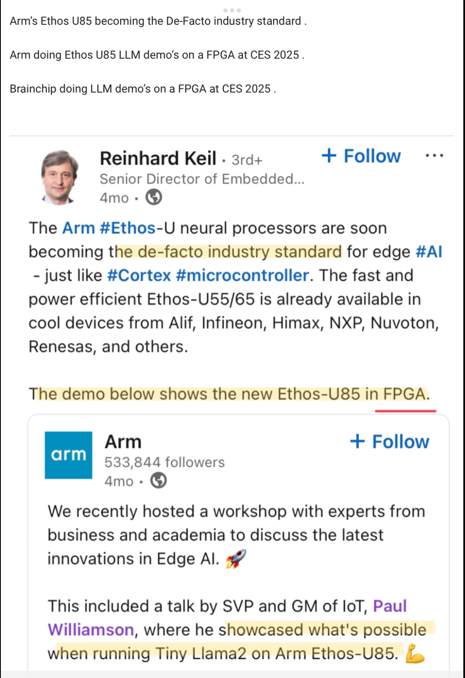Click the Senior Director of Embedded headline

pos(202,179)
